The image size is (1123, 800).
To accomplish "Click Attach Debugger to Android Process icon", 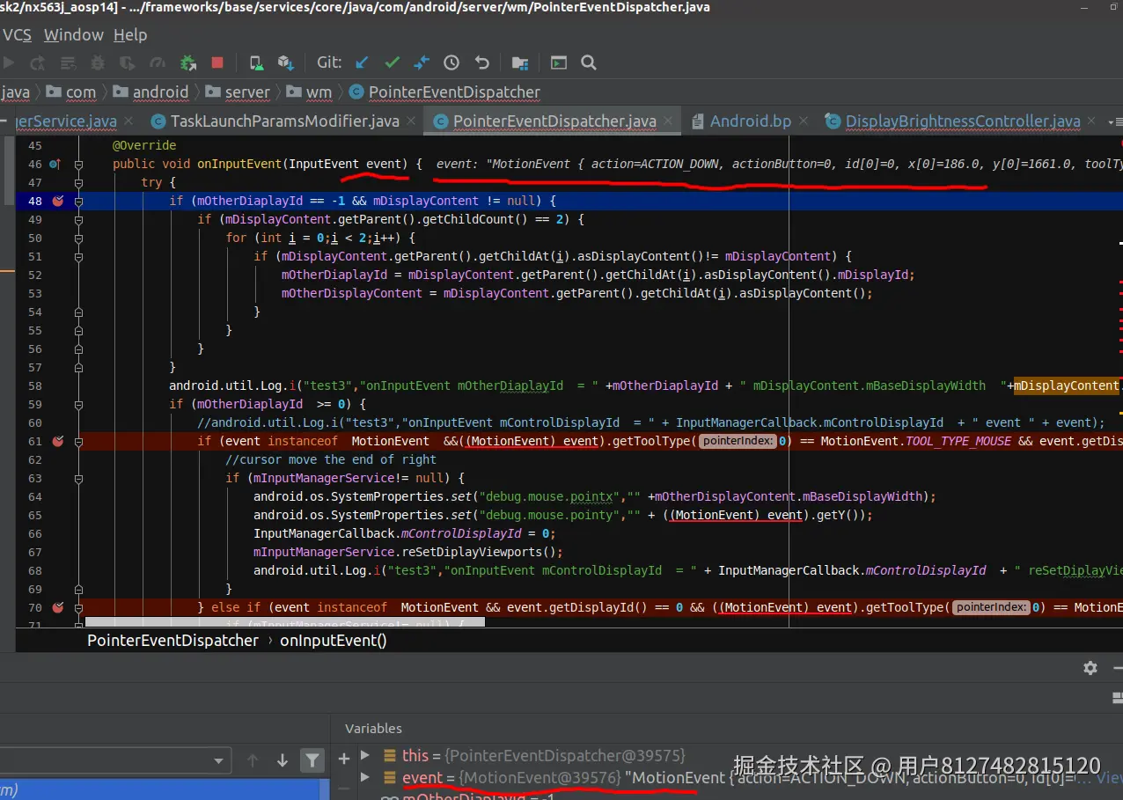I will pos(188,62).
